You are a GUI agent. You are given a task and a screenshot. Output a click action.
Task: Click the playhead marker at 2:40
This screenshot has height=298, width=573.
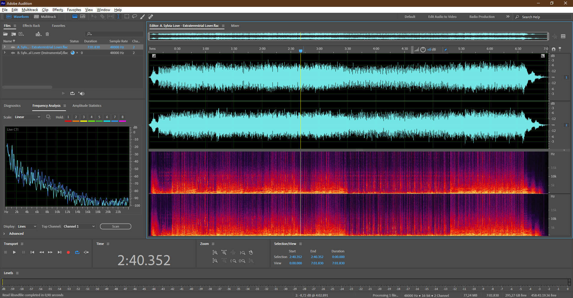click(301, 51)
